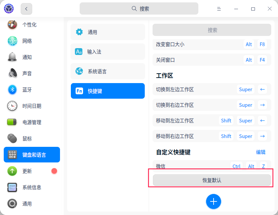Click Alt key for 改变窗口大小
278x215 pixels.
click(249, 44)
